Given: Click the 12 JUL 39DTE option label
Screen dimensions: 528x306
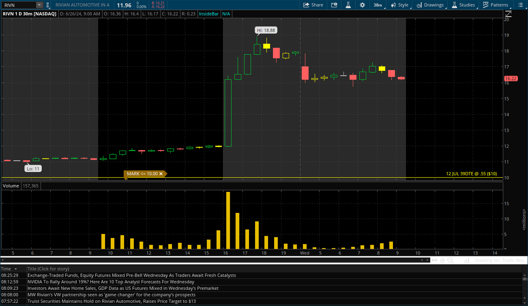Looking at the screenshot, I should pos(471,174).
